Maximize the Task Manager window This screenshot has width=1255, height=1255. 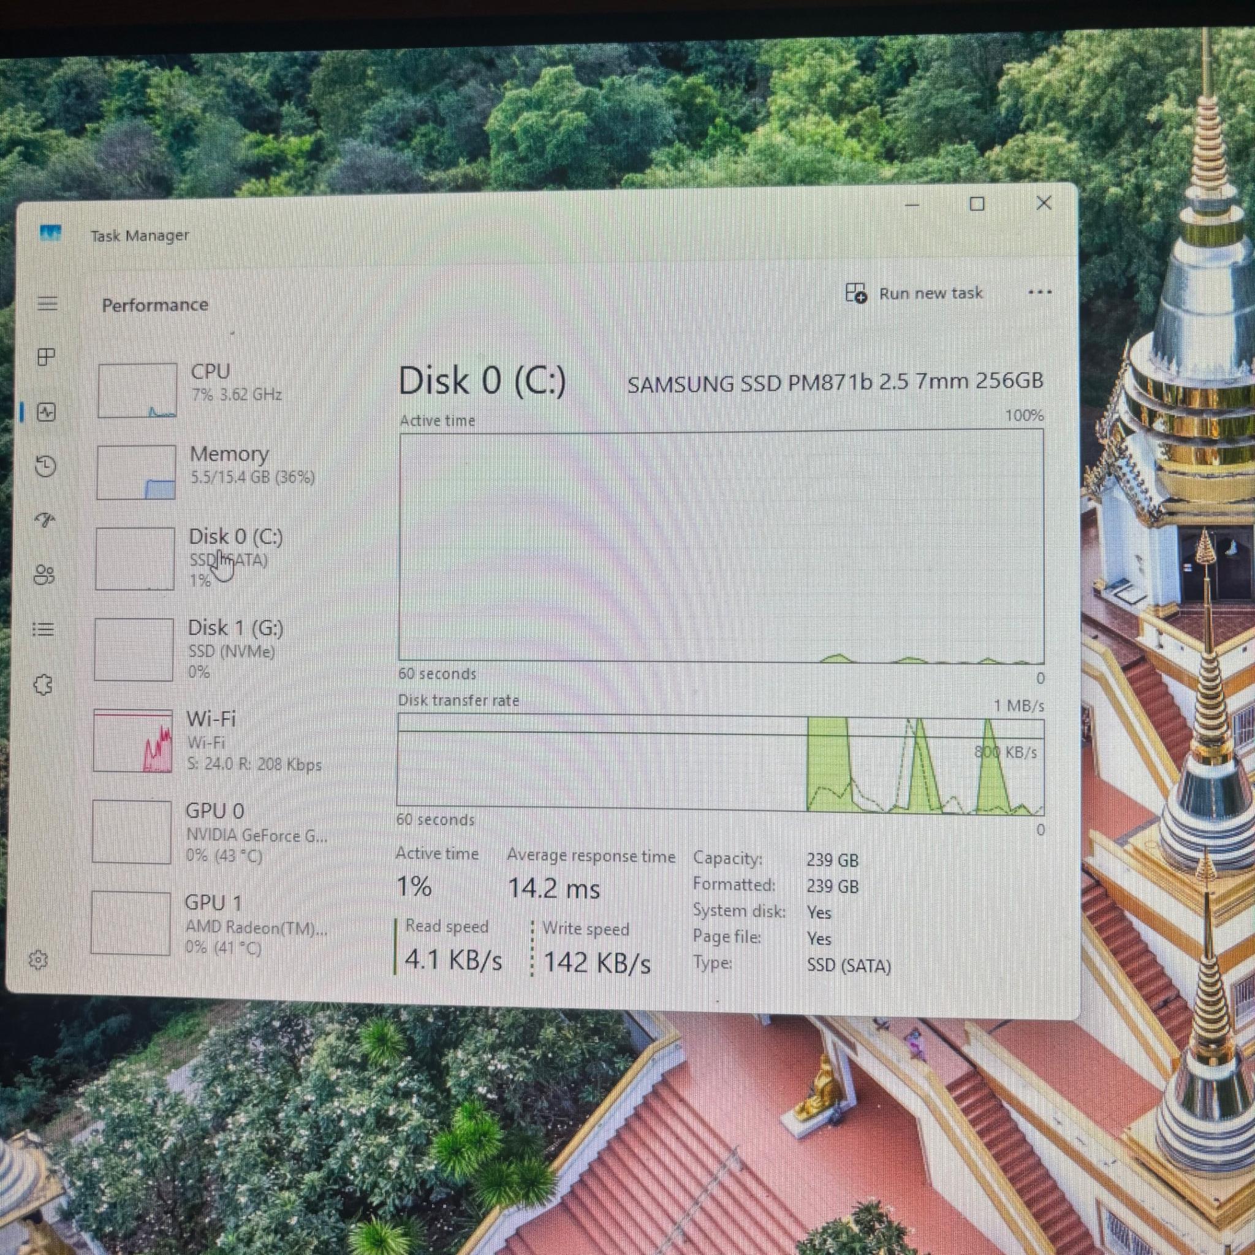coord(976,204)
